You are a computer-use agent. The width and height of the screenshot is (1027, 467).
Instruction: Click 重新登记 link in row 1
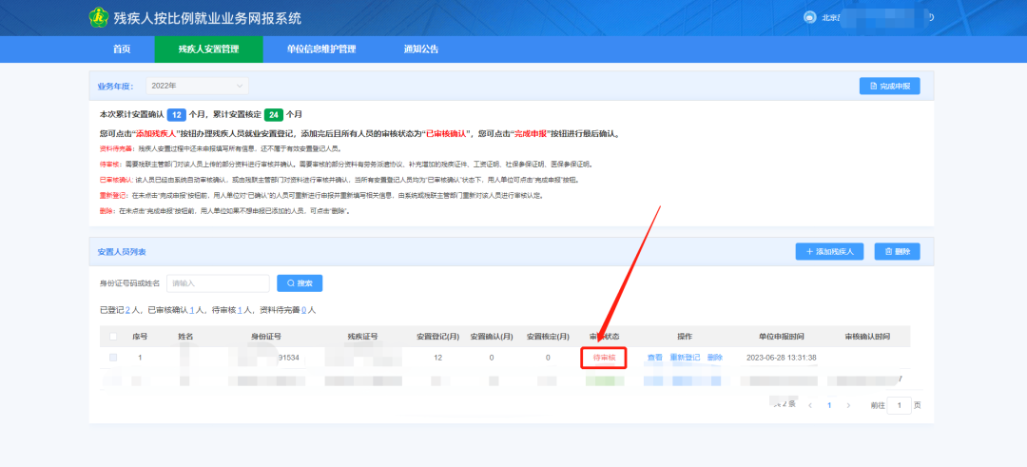point(685,358)
